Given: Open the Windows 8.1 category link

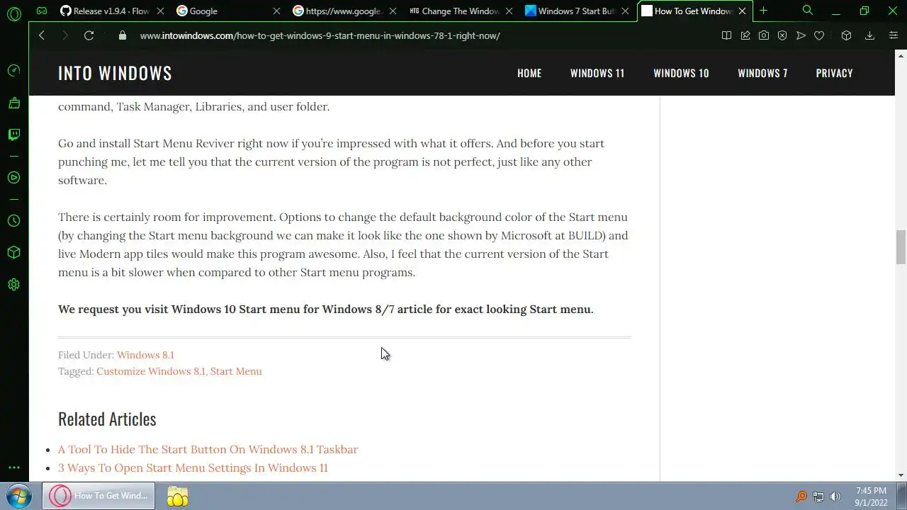Looking at the screenshot, I should [145, 355].
